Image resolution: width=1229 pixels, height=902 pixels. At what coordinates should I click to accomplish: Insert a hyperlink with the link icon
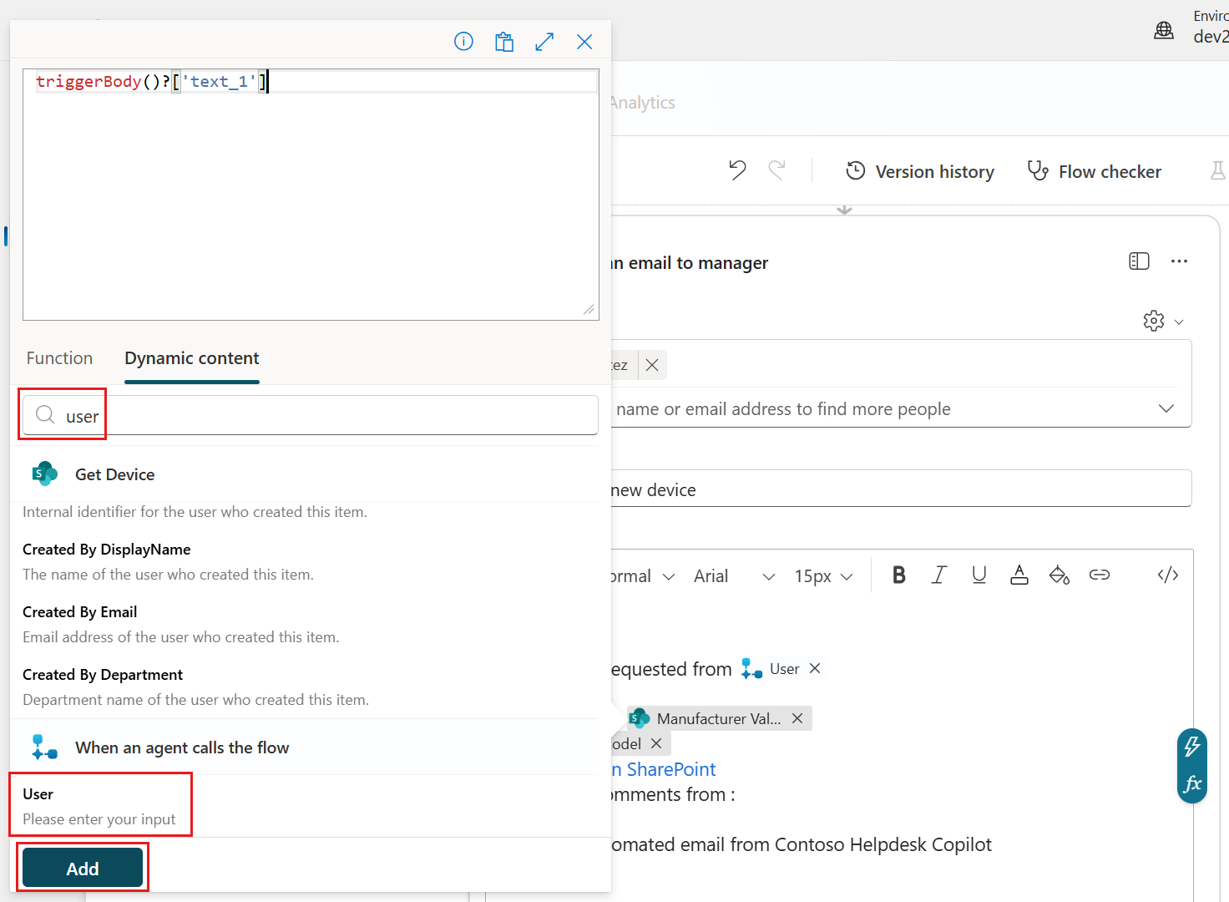(x=1100, y=575)
